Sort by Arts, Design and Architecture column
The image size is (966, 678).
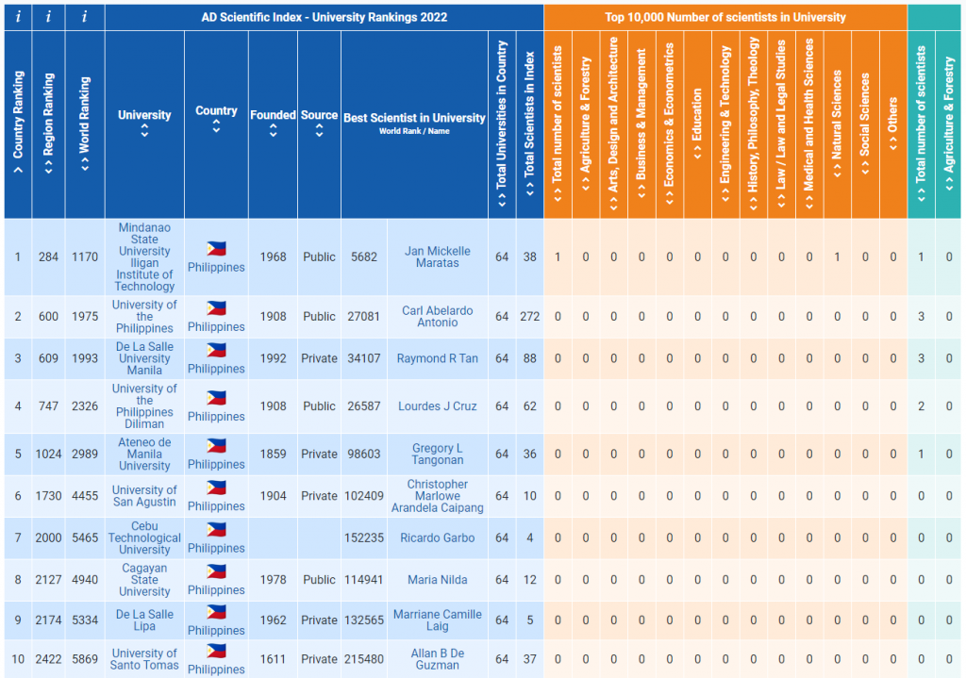point(613,204)
